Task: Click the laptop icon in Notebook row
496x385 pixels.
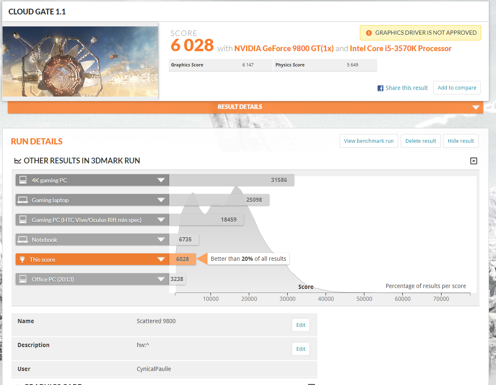Action: coord(23,240)
